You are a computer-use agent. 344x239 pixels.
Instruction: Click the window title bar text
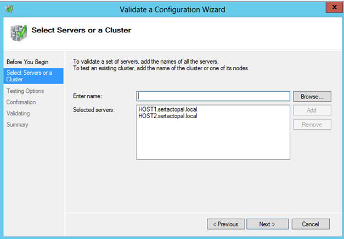[x=173, y=9]
